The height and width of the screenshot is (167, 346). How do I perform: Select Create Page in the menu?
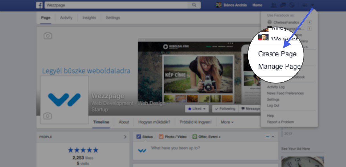coord(277,54)
